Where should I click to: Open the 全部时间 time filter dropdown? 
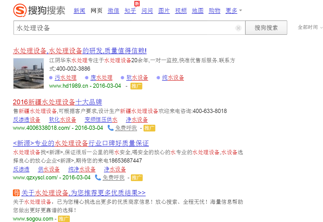coord(310,27)
